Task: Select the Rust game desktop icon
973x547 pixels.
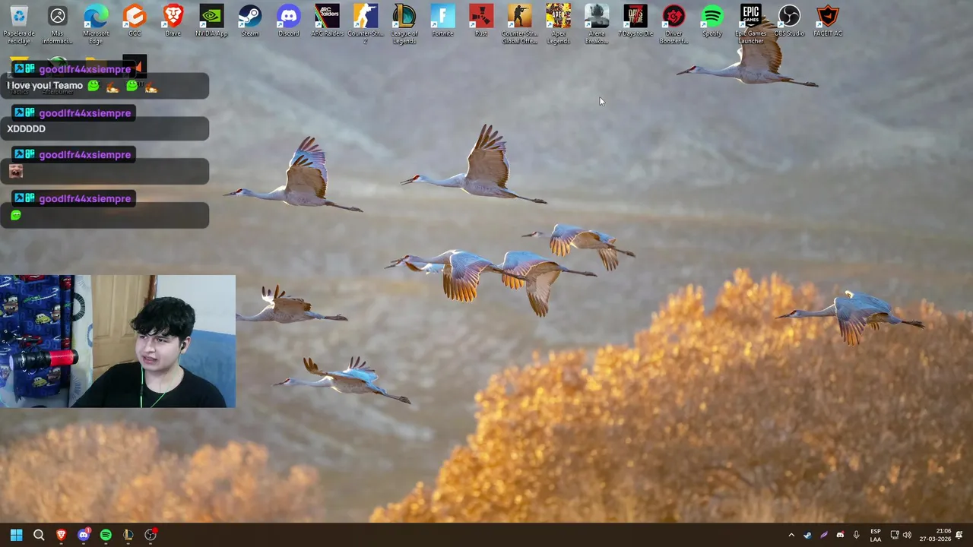Action: (x=481, y=21)
